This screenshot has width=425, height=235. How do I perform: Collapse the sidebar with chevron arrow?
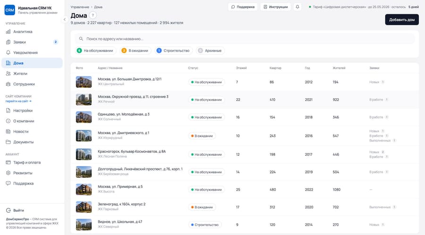(64, 19)
